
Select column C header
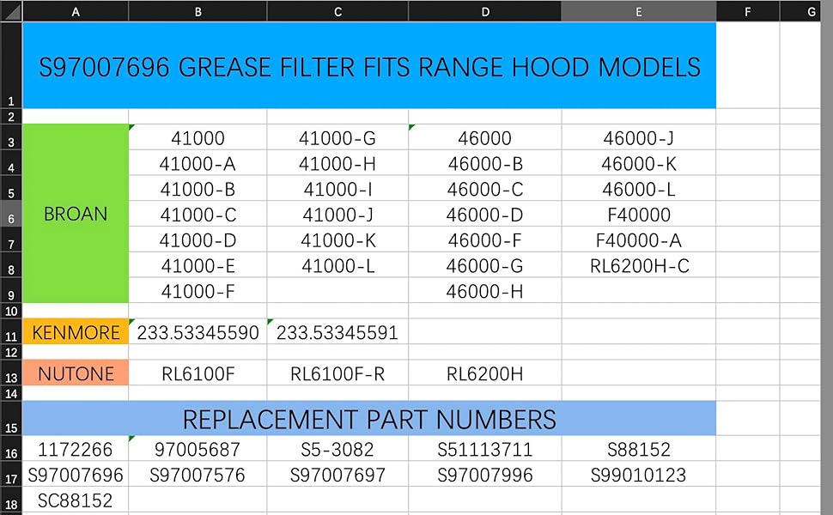tap(337, 11)
